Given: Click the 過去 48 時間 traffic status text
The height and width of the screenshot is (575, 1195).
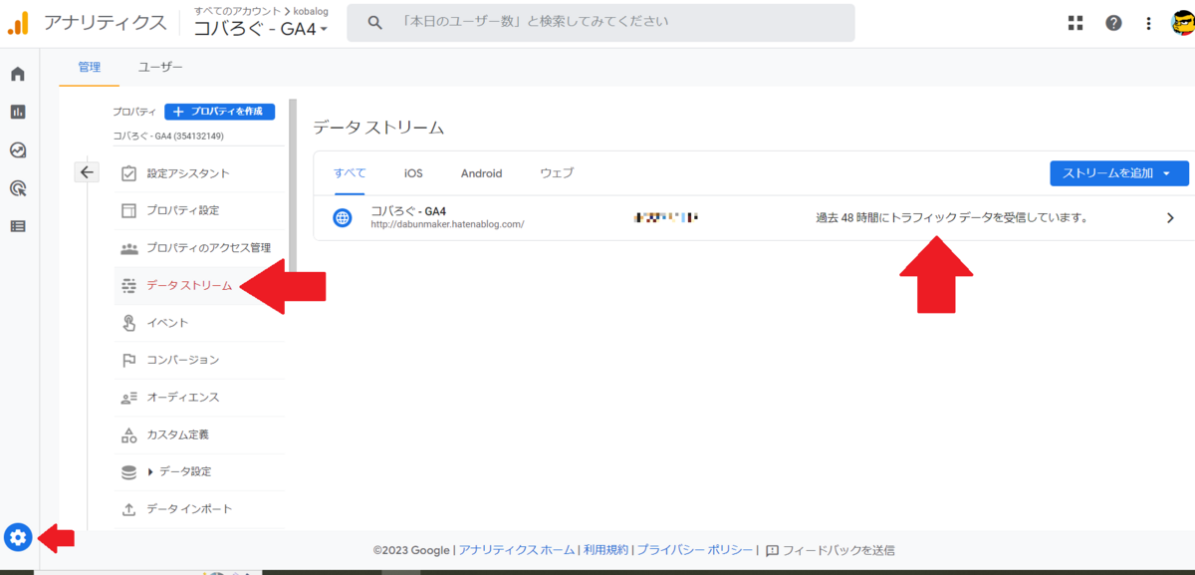Looking at the screenshot, I should pyautogui.click(x=951, y=217).
